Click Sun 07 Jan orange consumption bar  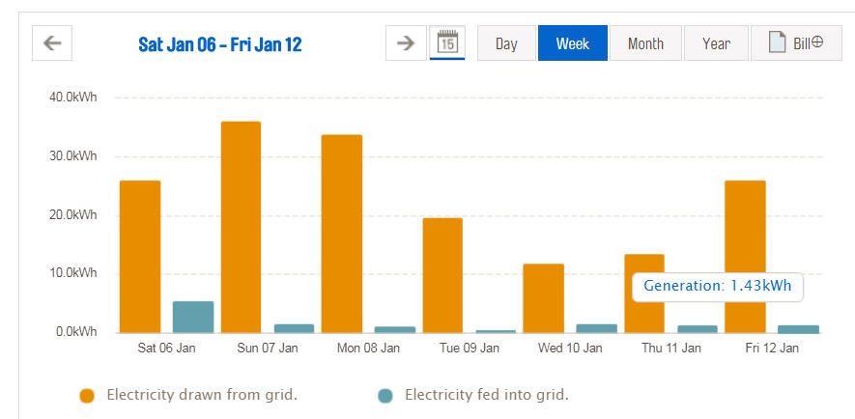tap(241, 227)
